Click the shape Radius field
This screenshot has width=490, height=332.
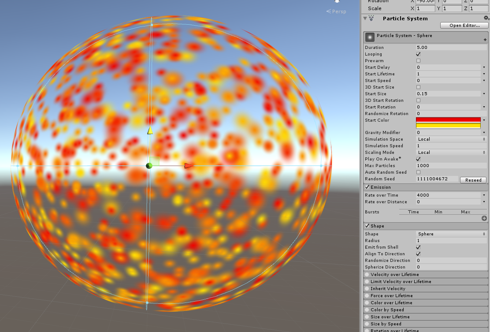pos(452,241)
